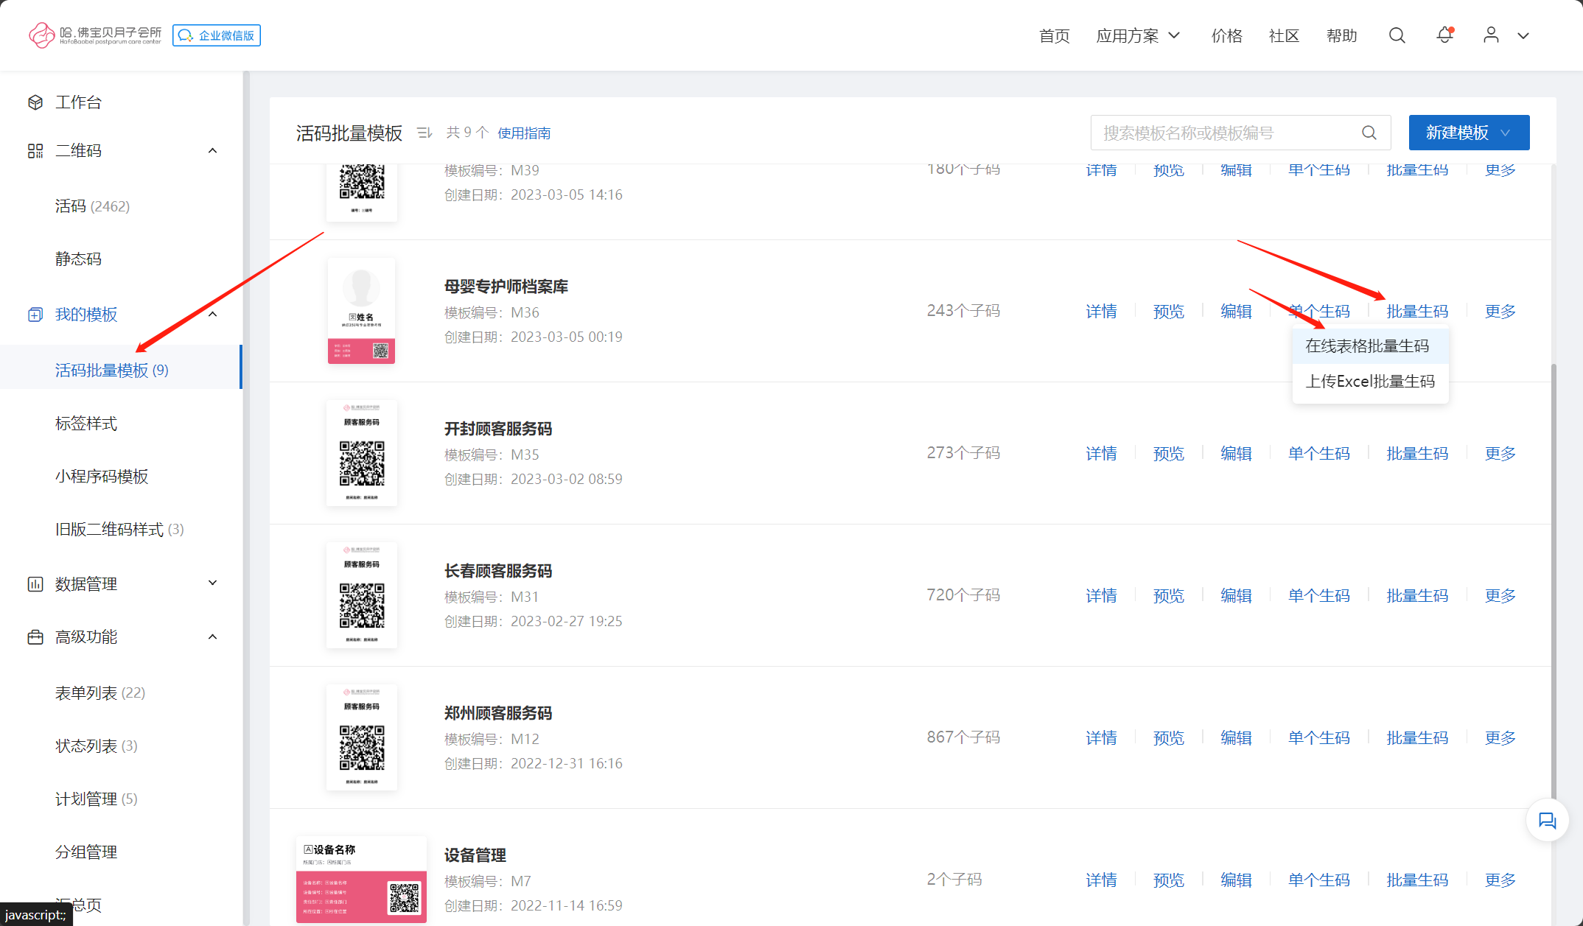Click 批量生码 for 母婴专护师档案库
Screen dimensions: 1583x926
[x=1417, y=312]
